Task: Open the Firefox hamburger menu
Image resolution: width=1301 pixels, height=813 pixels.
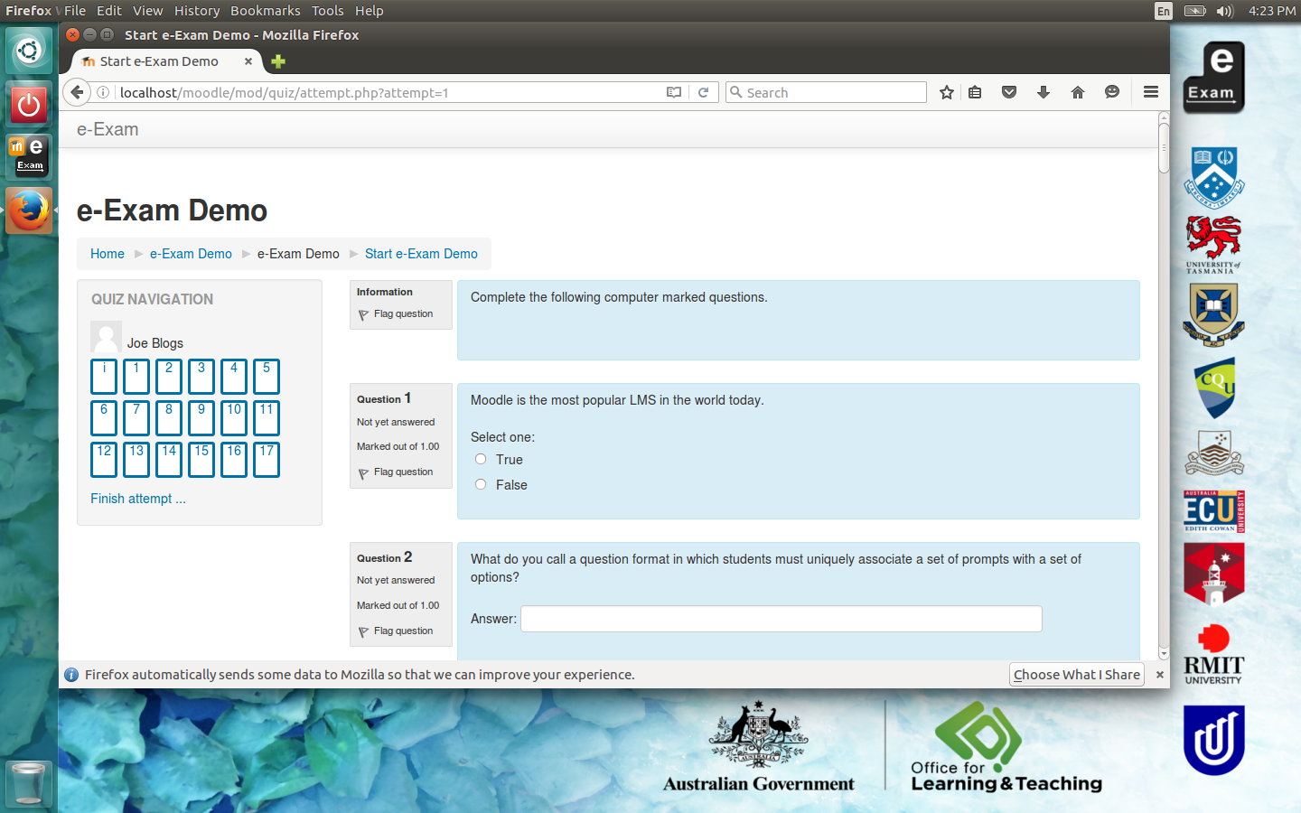Action: pos(1150,92)
